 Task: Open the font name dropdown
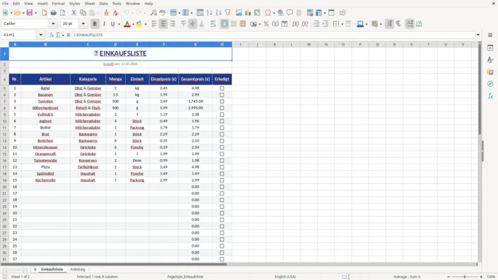point(53,23)
